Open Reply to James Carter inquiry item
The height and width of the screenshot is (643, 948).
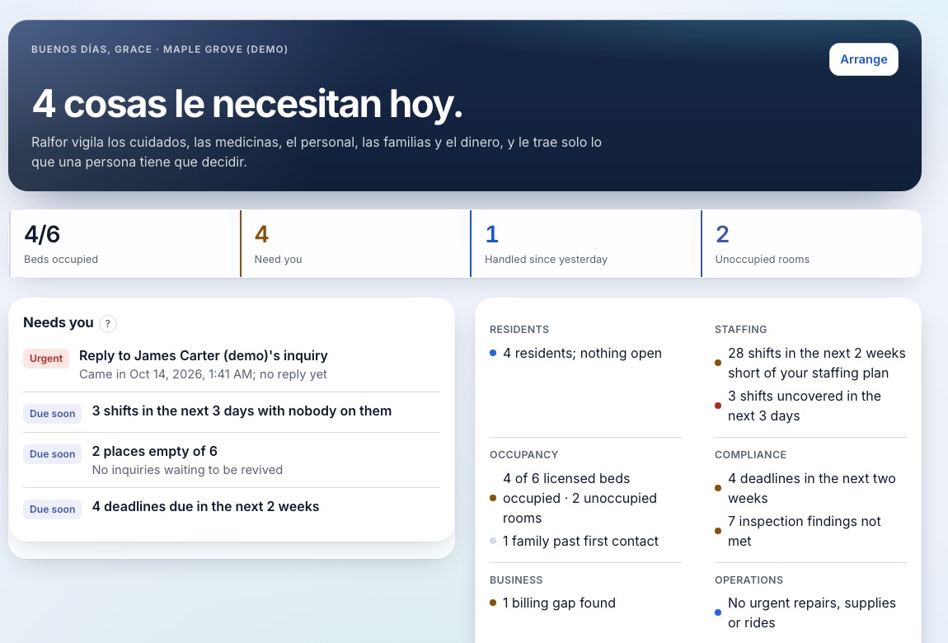click(232, 364)
